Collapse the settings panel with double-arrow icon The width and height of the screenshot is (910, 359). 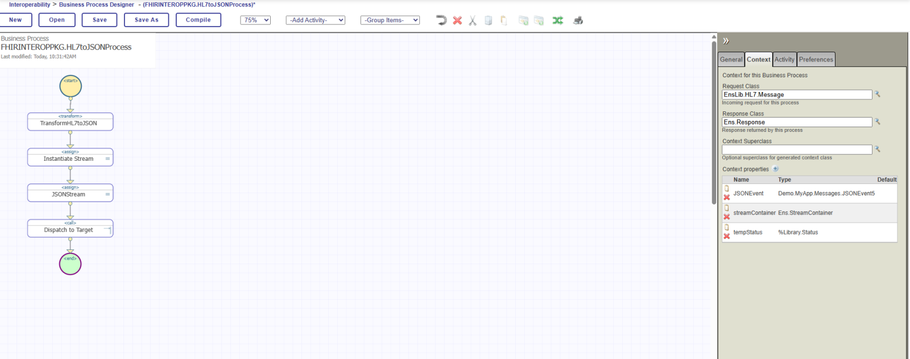(x=726, y=41)
